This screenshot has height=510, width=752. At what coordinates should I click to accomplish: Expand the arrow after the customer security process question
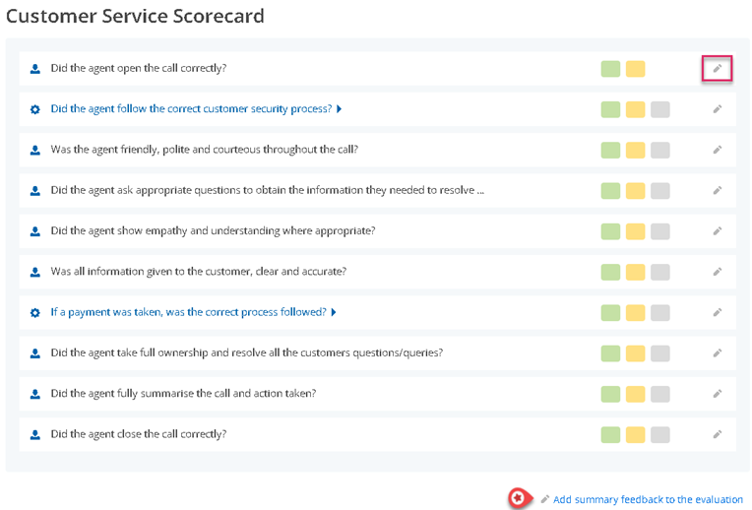[340, 109]
